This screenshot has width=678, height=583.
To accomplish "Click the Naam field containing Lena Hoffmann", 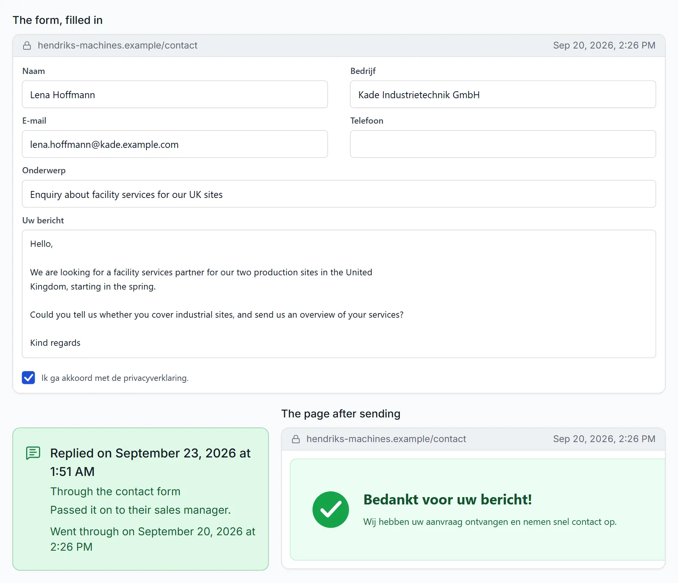I will pos(175,94).
